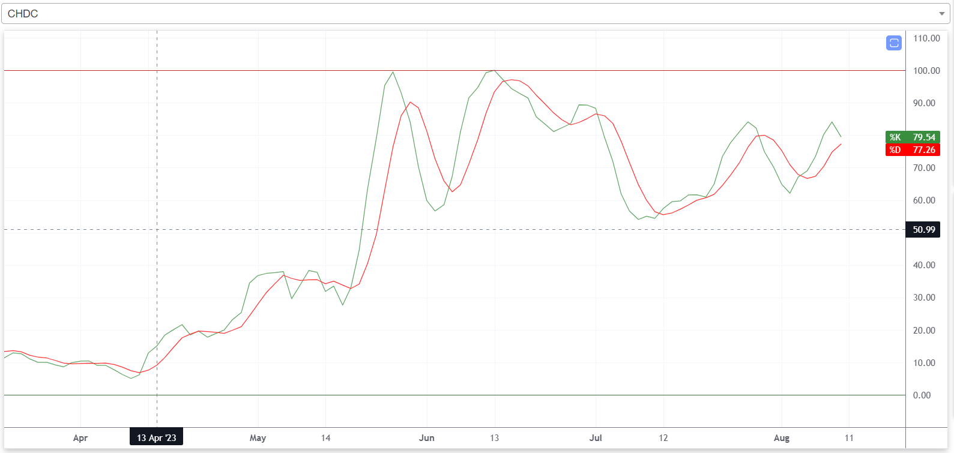This screenshot has height=453, width=954.
Task: Click the CHDC text in the symbol selector
Action: tap(23, 14)
